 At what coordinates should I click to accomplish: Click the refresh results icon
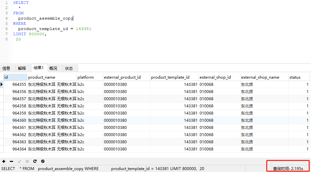tap(35, 161)
